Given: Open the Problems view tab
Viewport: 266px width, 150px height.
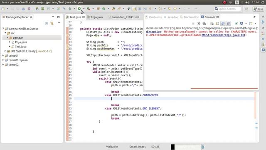Looking at the screenshot, I should [x=154, y=17].
